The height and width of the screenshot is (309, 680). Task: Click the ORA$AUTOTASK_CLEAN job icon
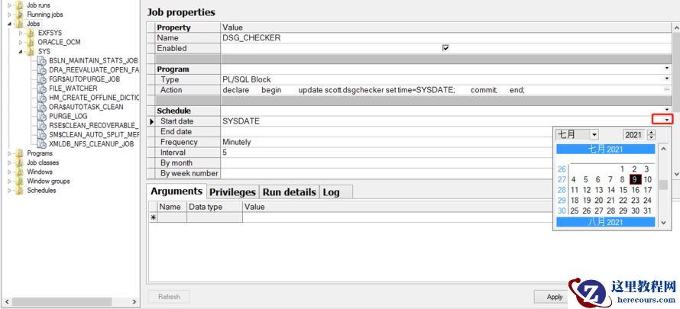(x=41, y=107)
